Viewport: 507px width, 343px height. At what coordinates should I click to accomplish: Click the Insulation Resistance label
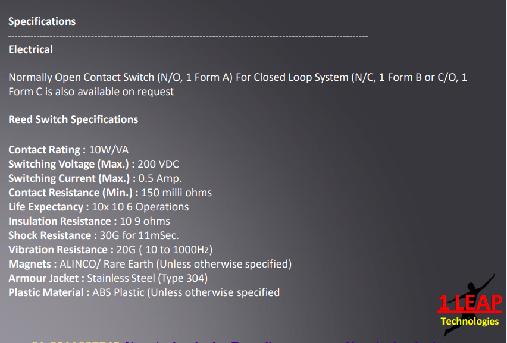pyautogui.click(x=60, y=221)
